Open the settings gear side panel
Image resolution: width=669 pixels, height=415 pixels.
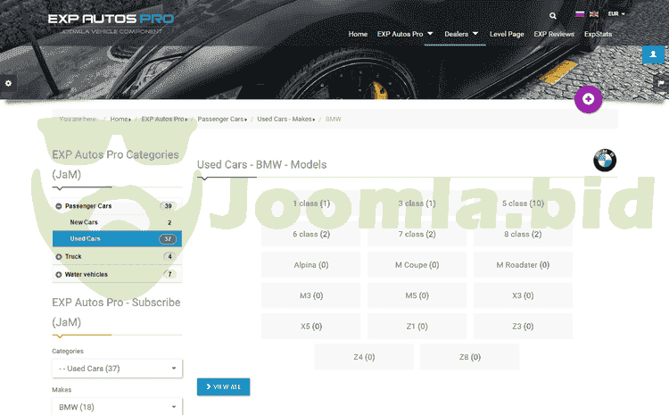(x=8, y=83)
